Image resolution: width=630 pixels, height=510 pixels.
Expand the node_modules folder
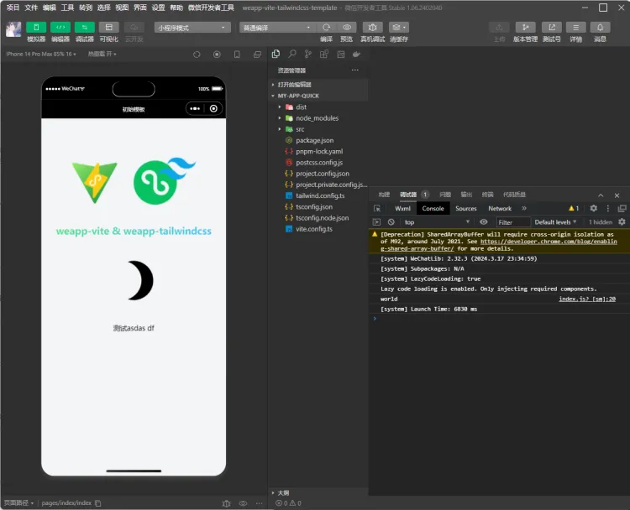[x=318, y=118]
